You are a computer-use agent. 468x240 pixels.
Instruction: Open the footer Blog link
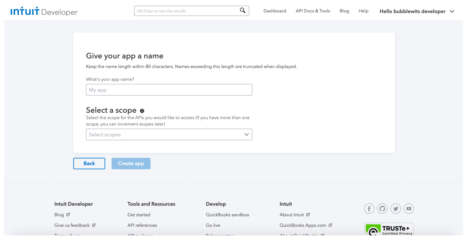(x=59, y=215)
